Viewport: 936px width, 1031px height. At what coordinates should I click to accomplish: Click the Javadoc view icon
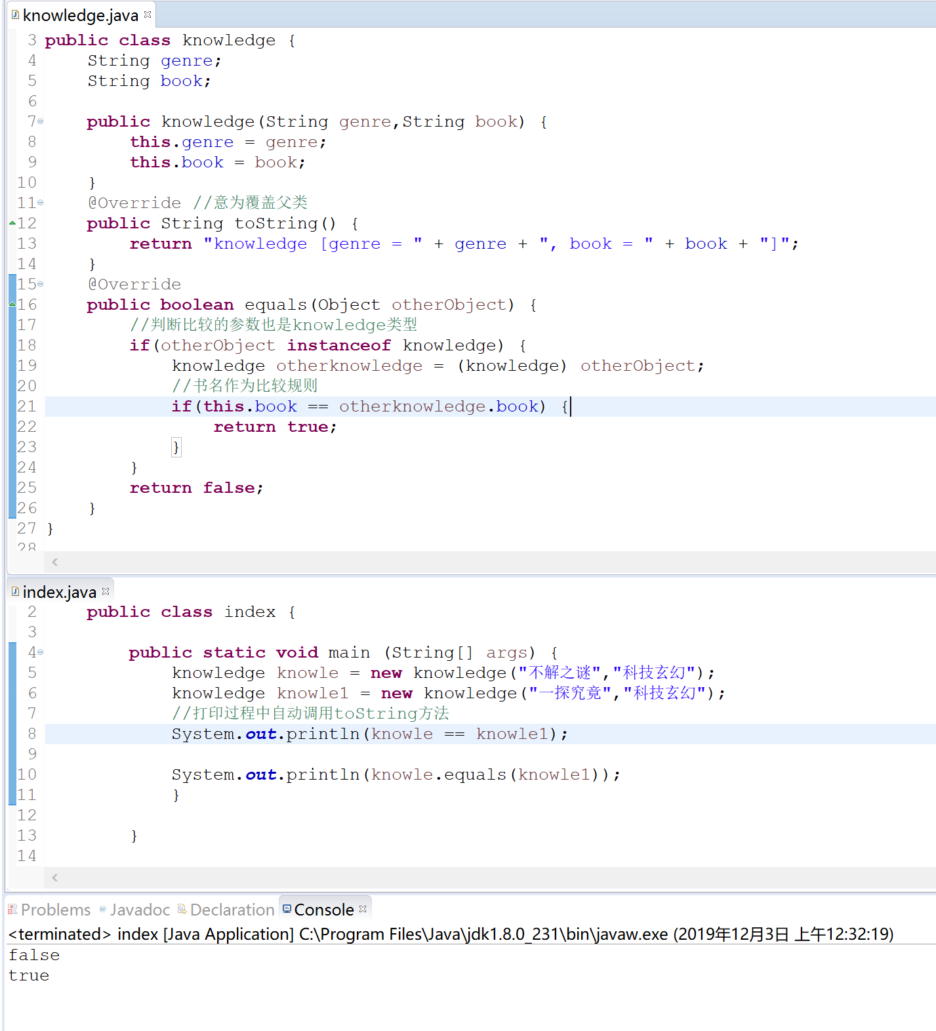click(103, 910)
